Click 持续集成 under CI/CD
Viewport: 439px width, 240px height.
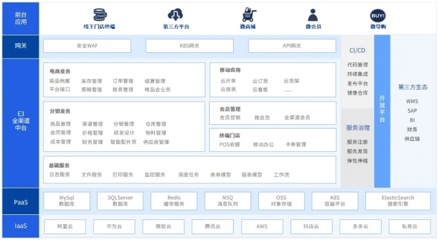[358, 74]
